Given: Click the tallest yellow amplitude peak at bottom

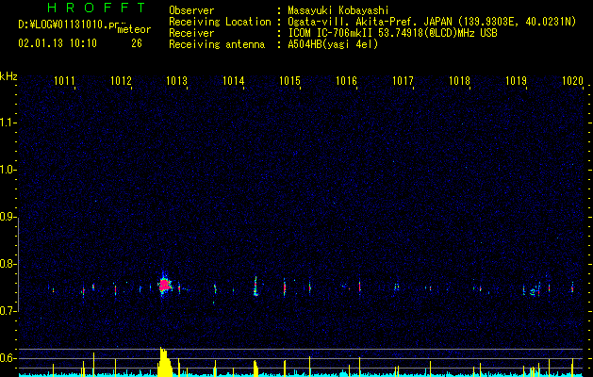Looking at the screenshot, I should [x=164, y=362].
